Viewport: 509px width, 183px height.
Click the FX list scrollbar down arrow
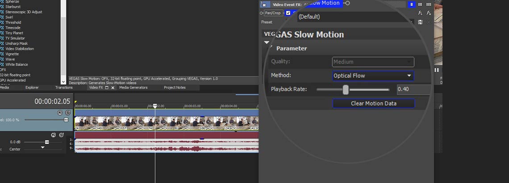pos(63,82)
